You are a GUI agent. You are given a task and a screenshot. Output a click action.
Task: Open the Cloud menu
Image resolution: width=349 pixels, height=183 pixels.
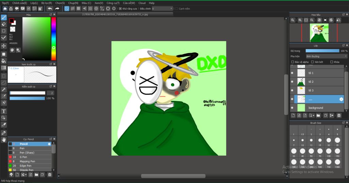click(x=142, y=3)
